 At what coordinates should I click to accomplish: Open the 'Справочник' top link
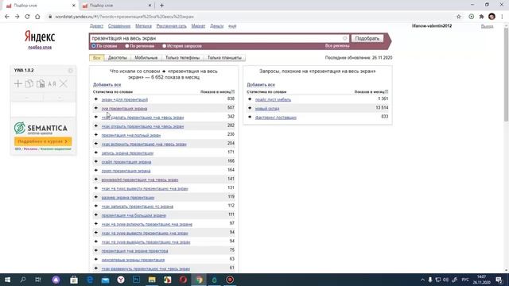click(x=119, y=26)
